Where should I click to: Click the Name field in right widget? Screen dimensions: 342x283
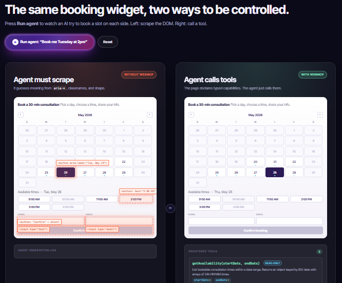tap(221, 221)
